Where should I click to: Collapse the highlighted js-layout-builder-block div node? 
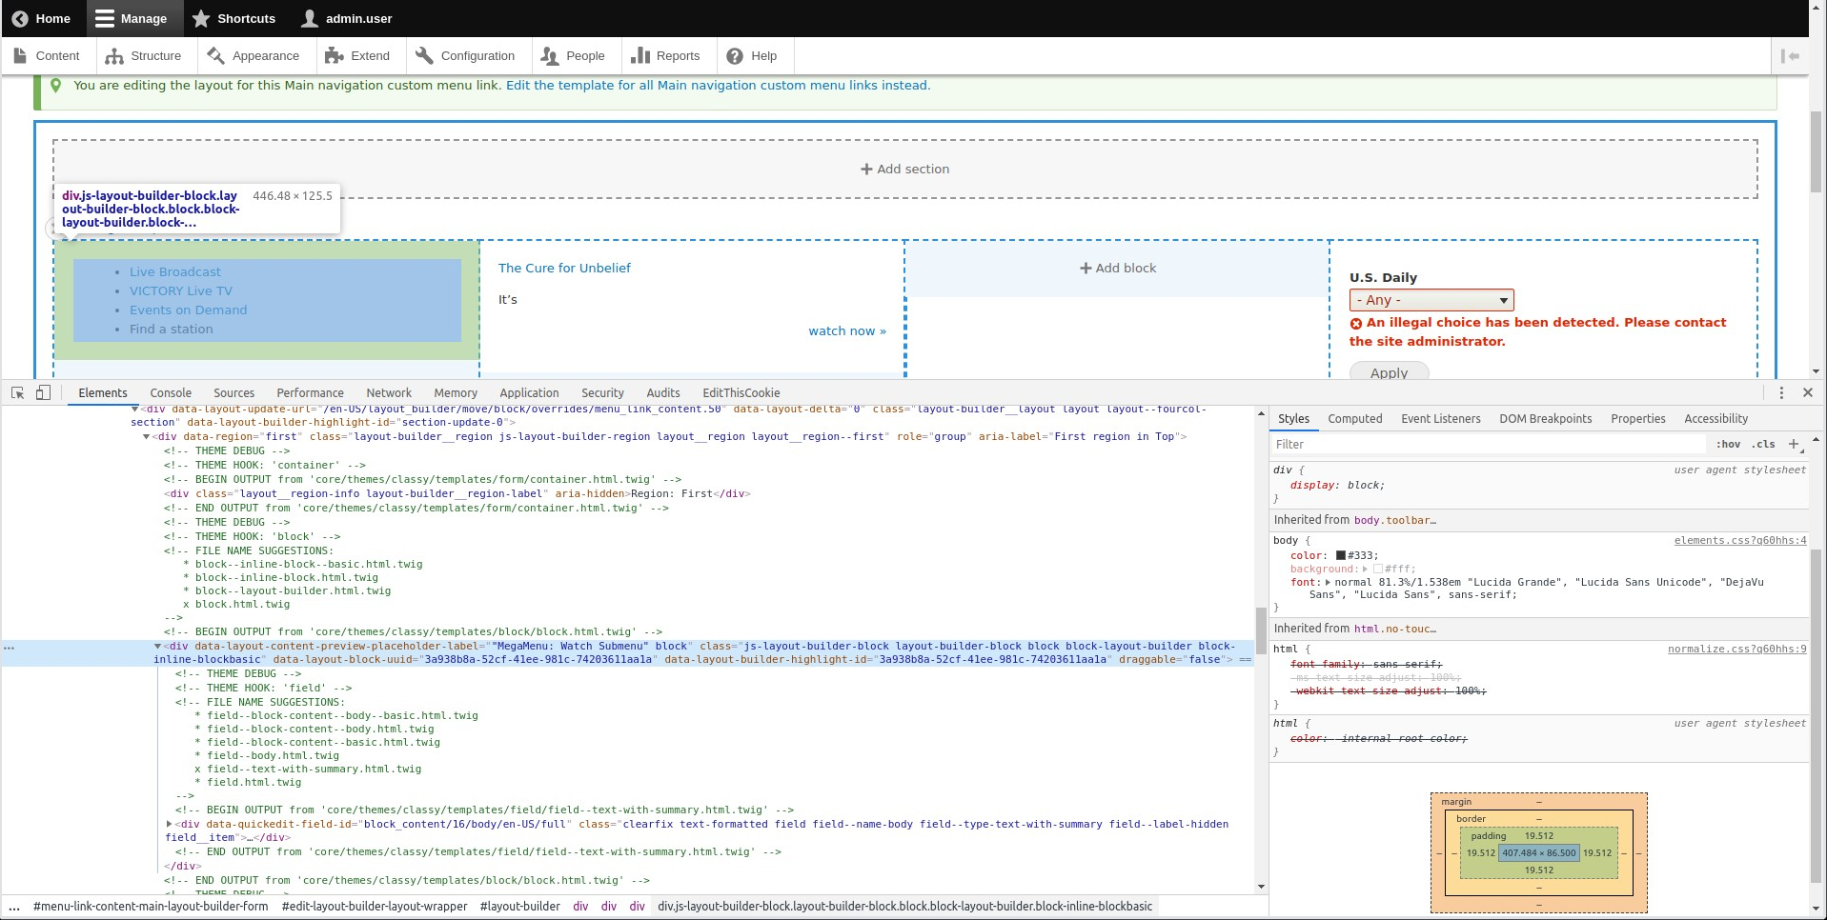pos(159,645)
